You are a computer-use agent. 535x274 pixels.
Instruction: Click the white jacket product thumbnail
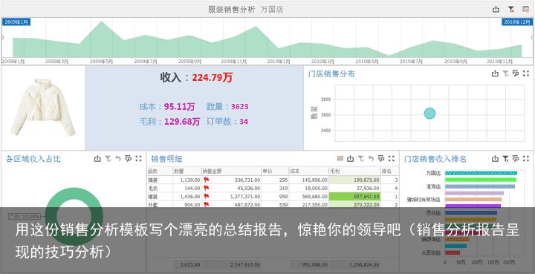click(x=43, y=108)
